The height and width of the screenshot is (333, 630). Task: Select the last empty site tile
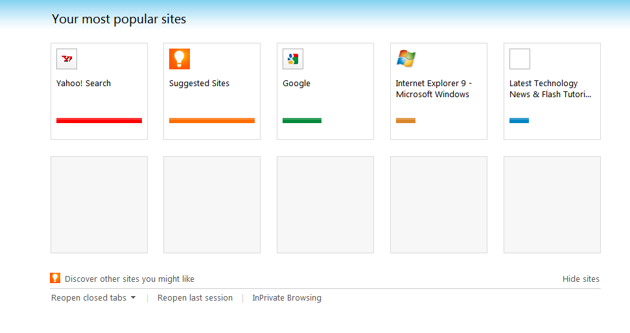[x=552, y=205]
